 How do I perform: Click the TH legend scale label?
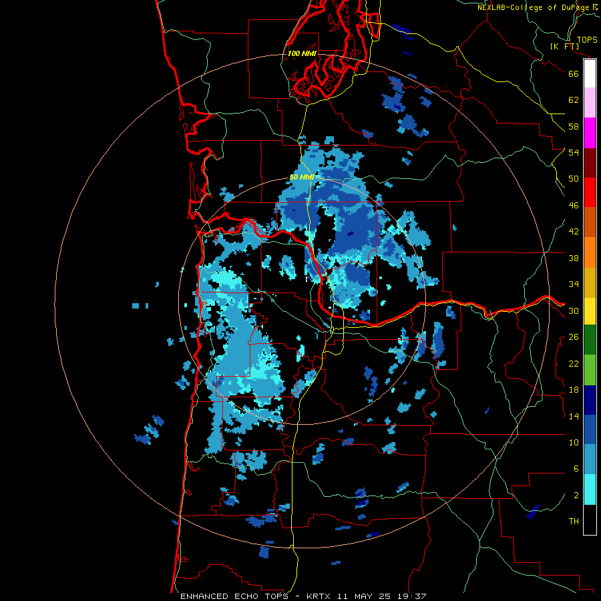[x=574, y=522]
